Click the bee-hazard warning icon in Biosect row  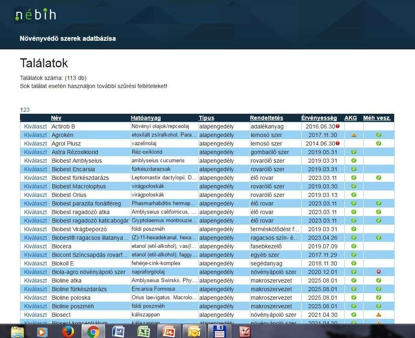pyautogui.click(x=379, y=315)
